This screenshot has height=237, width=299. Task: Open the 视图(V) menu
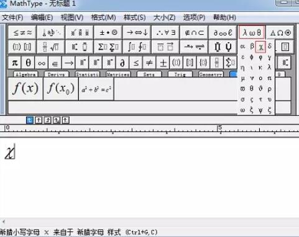click(72, 17)
